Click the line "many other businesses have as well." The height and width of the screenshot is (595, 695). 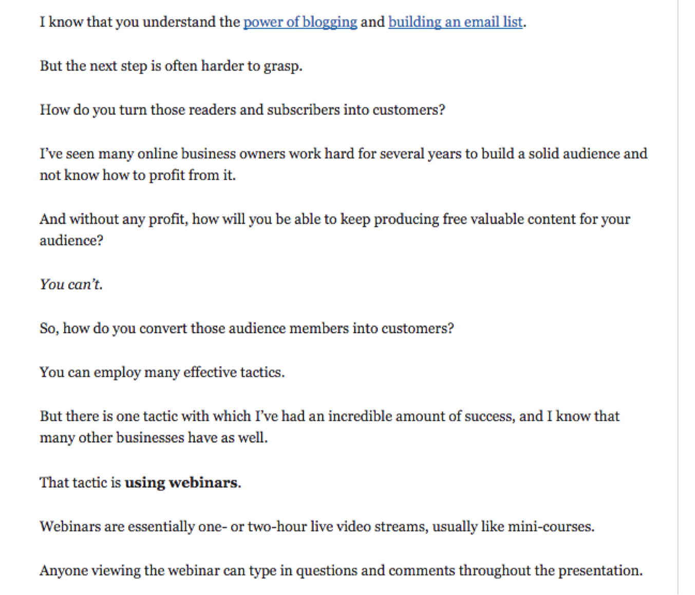(154, 438)
